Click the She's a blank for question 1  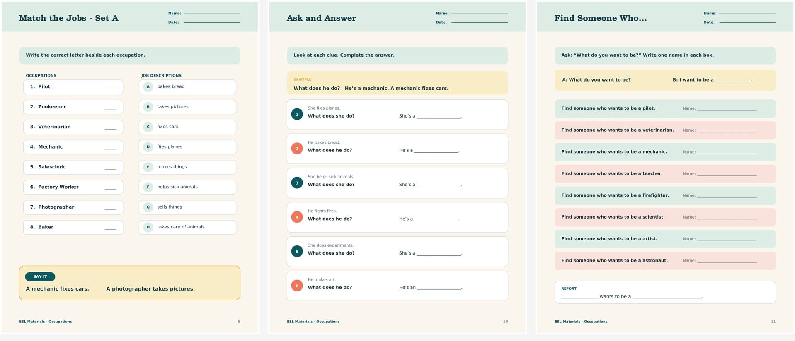(x=439, y=117)
